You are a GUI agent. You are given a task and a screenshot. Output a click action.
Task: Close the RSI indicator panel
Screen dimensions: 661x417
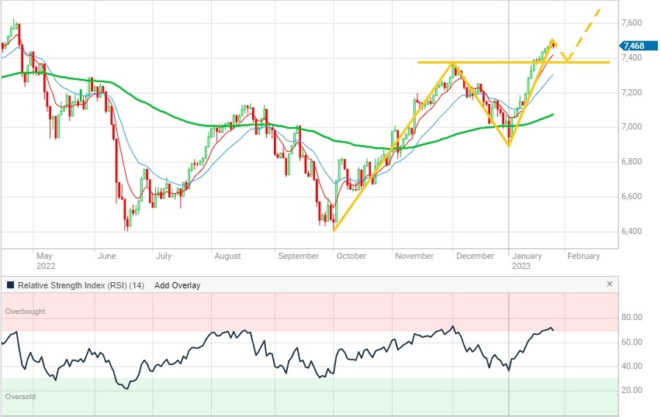click(x=609, y=284)
